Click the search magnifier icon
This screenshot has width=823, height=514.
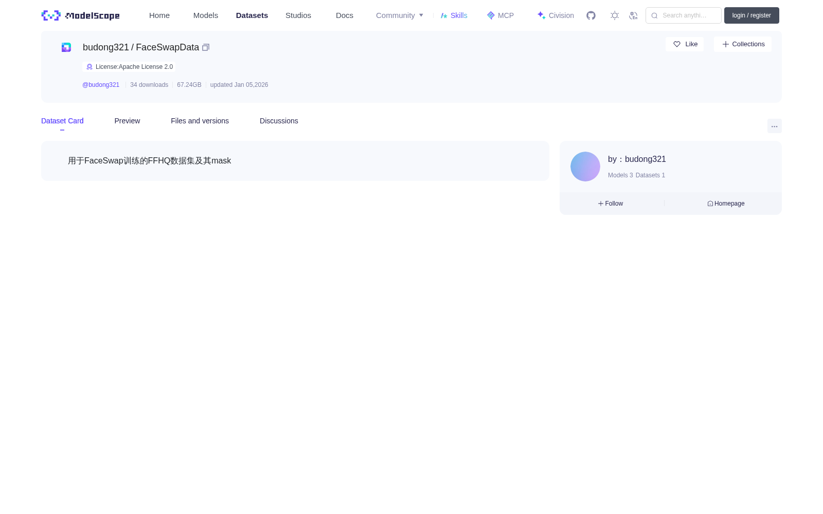654,15
